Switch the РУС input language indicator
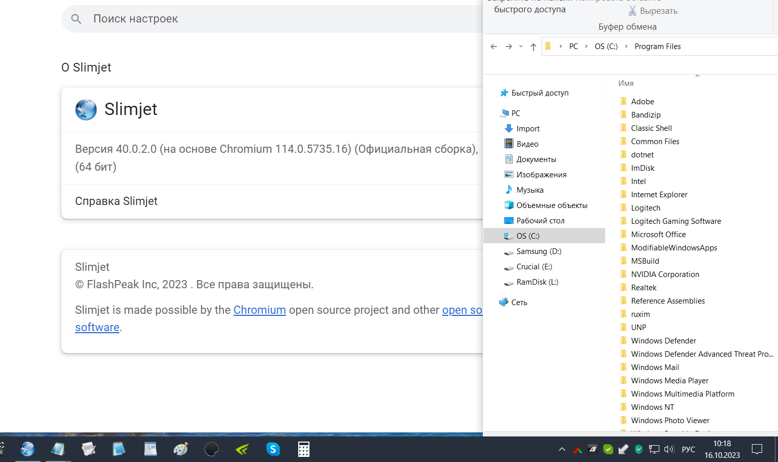778x462 pixels. (x=688, y=449)
